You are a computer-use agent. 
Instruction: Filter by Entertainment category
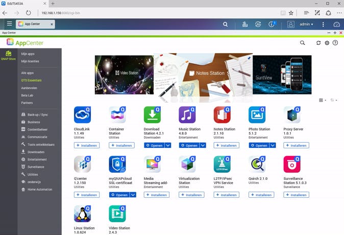tap(34, 160)
